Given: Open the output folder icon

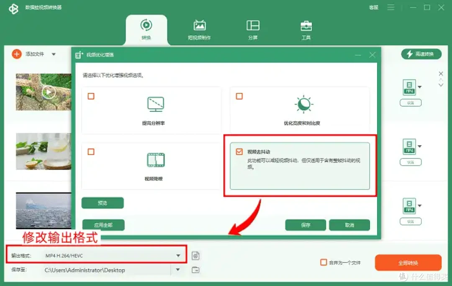Looking at the screenshot, I should click(x=195, y=270).
